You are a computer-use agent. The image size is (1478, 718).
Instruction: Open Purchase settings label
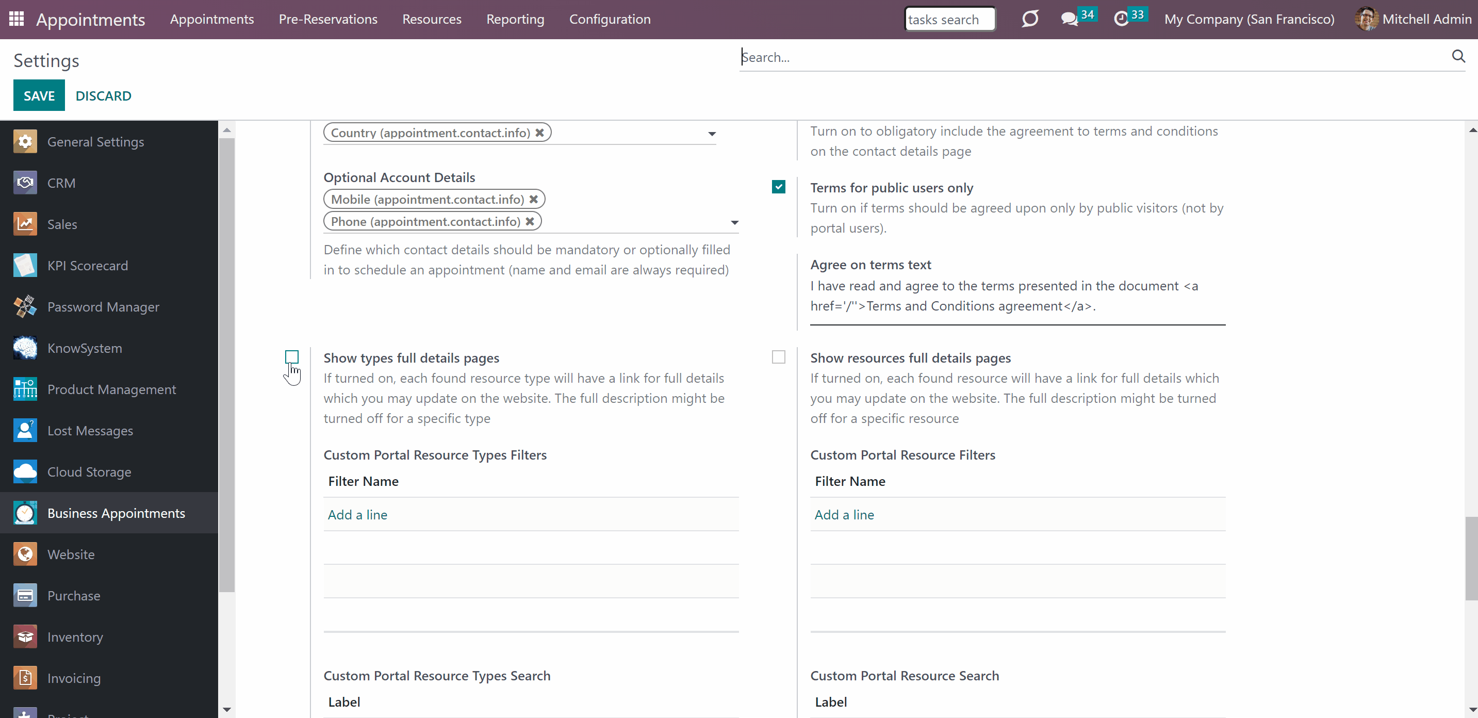click(74, 596)
